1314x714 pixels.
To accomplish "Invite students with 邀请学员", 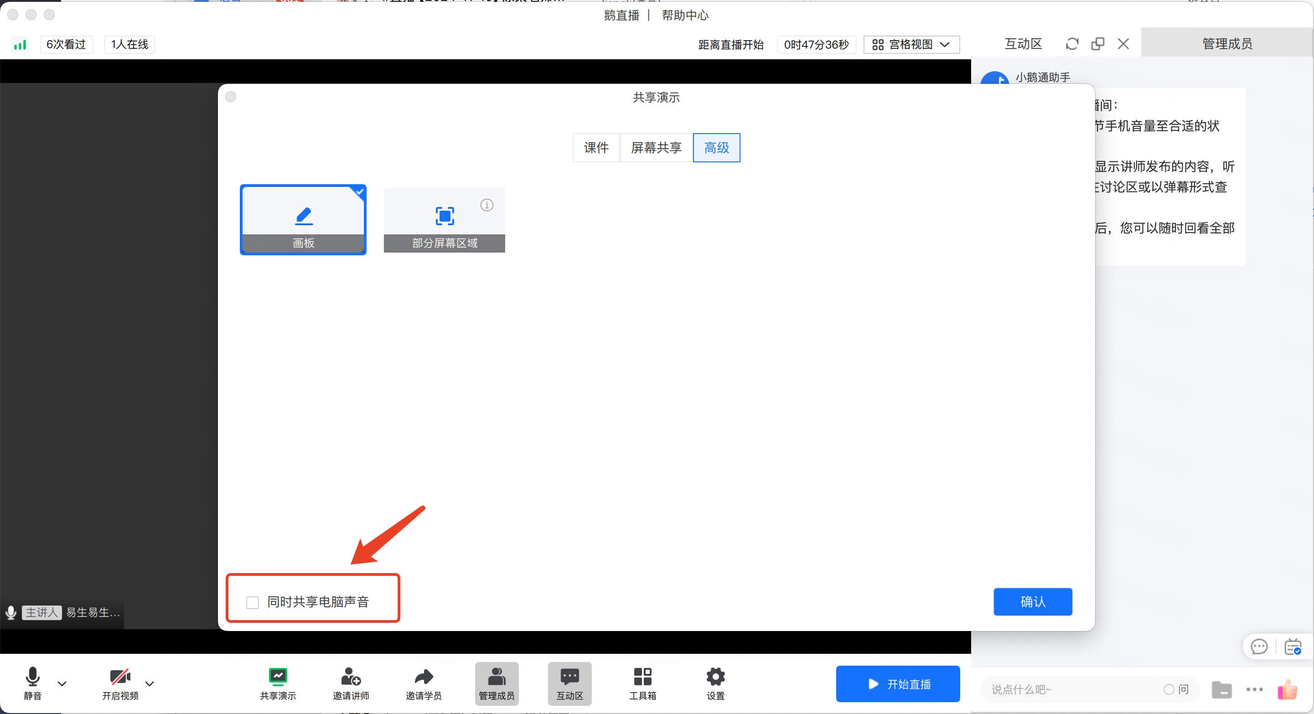I will 424,683.
